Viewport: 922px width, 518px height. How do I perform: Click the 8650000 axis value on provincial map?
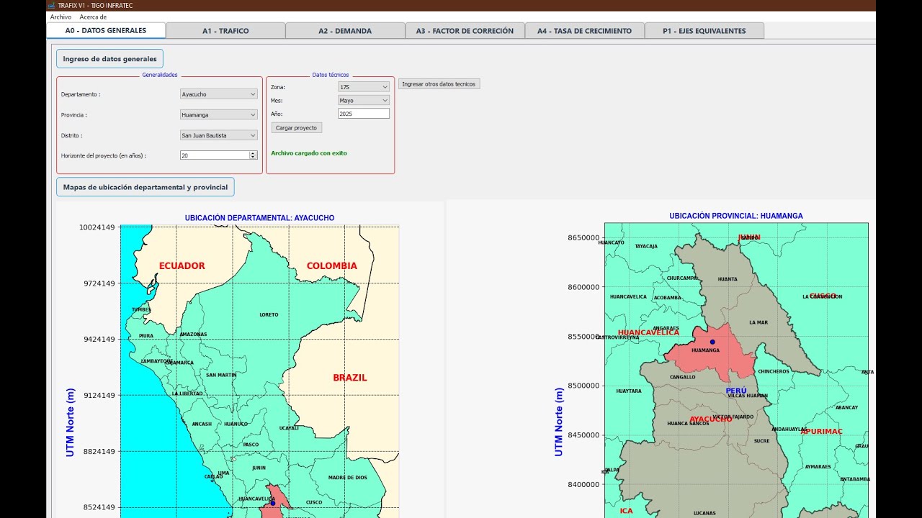point(583,237)
